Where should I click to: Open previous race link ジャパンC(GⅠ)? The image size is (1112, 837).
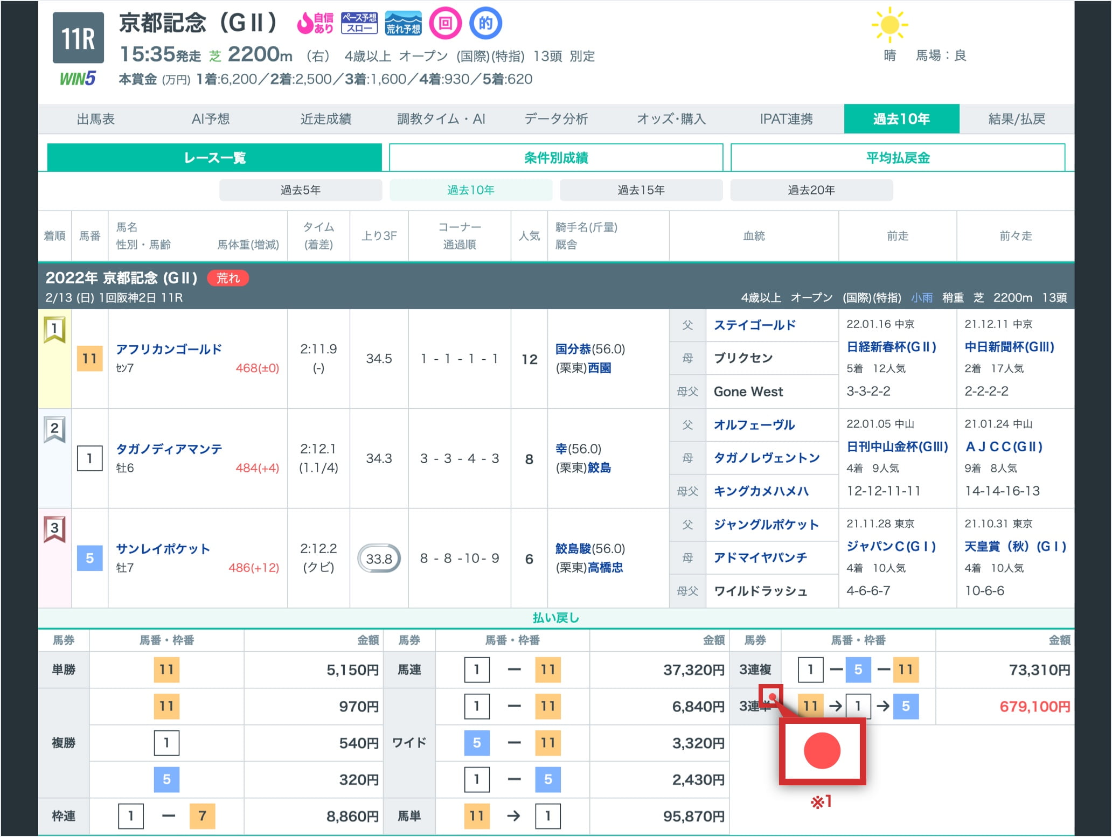(891, 546)
